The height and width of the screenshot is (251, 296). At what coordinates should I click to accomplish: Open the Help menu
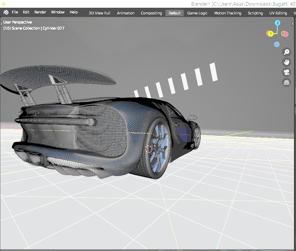tap(74, 12)
